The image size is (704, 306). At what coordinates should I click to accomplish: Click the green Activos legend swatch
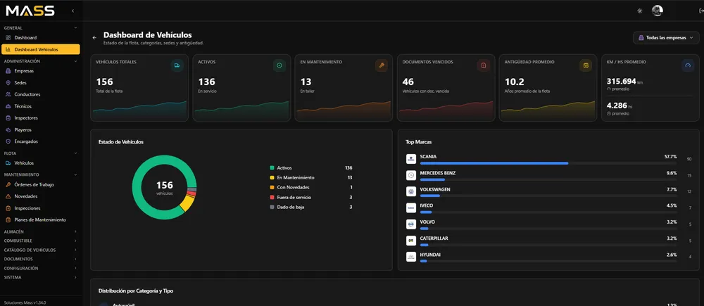coord(272,168)
